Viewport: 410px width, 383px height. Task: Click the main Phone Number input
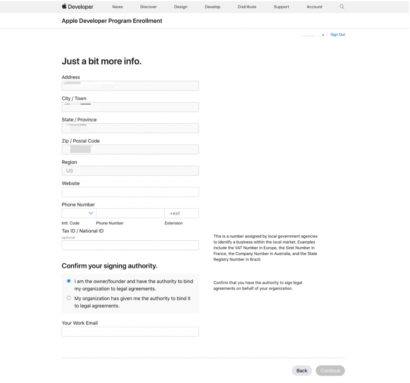coord(130,213)
